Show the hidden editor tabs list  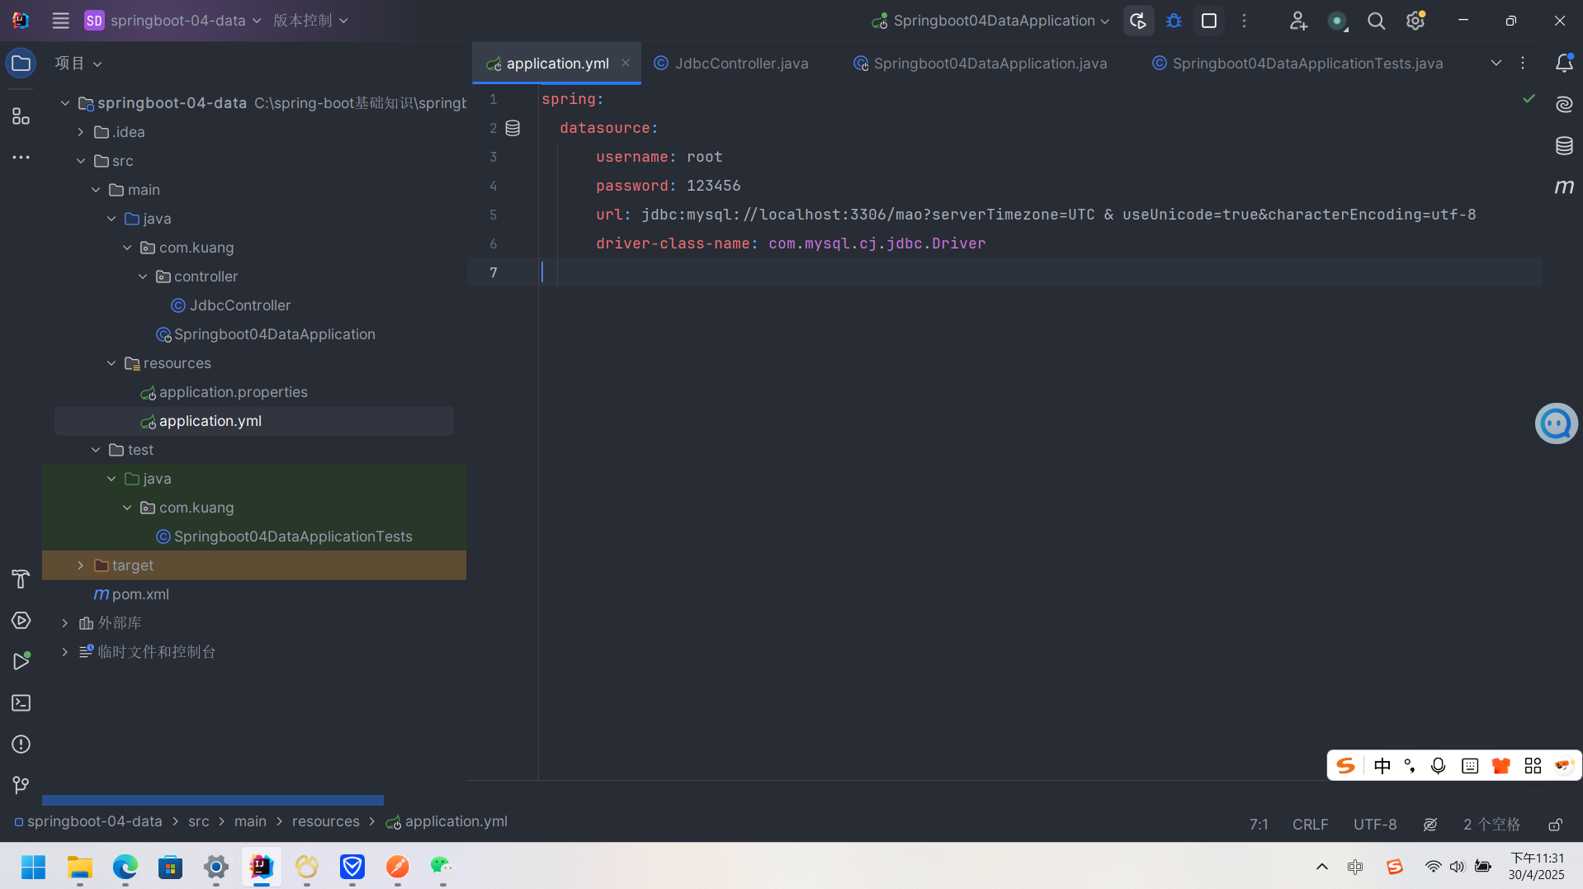pos(1496,64)
